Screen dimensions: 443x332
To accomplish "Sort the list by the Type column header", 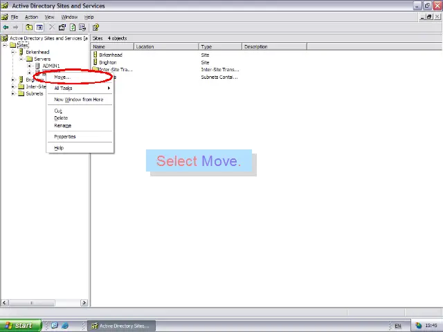I will point(220,46).
